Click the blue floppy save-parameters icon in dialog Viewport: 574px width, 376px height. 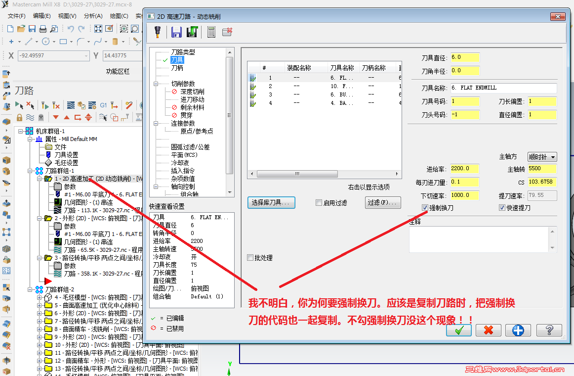pos(176,32)
